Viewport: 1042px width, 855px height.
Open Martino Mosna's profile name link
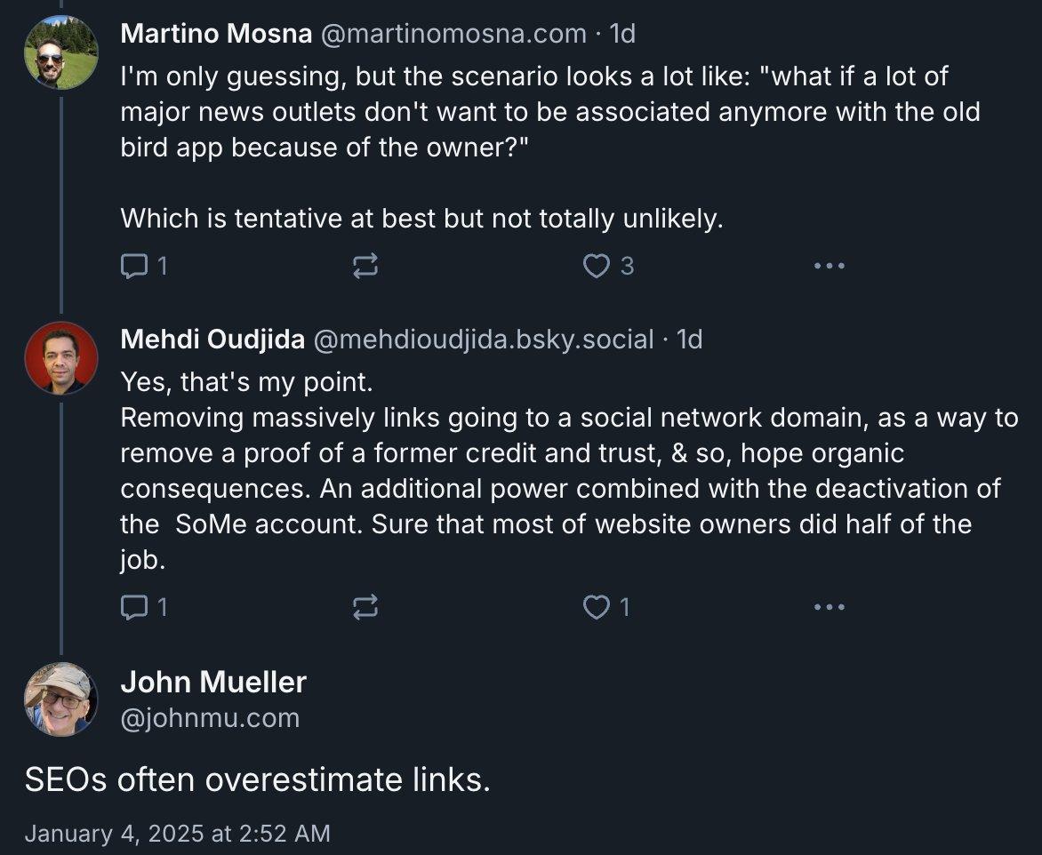(x=216, y=34)
